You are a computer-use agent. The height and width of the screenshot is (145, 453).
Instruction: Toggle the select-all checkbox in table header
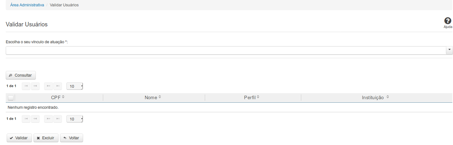coord(11,98)
